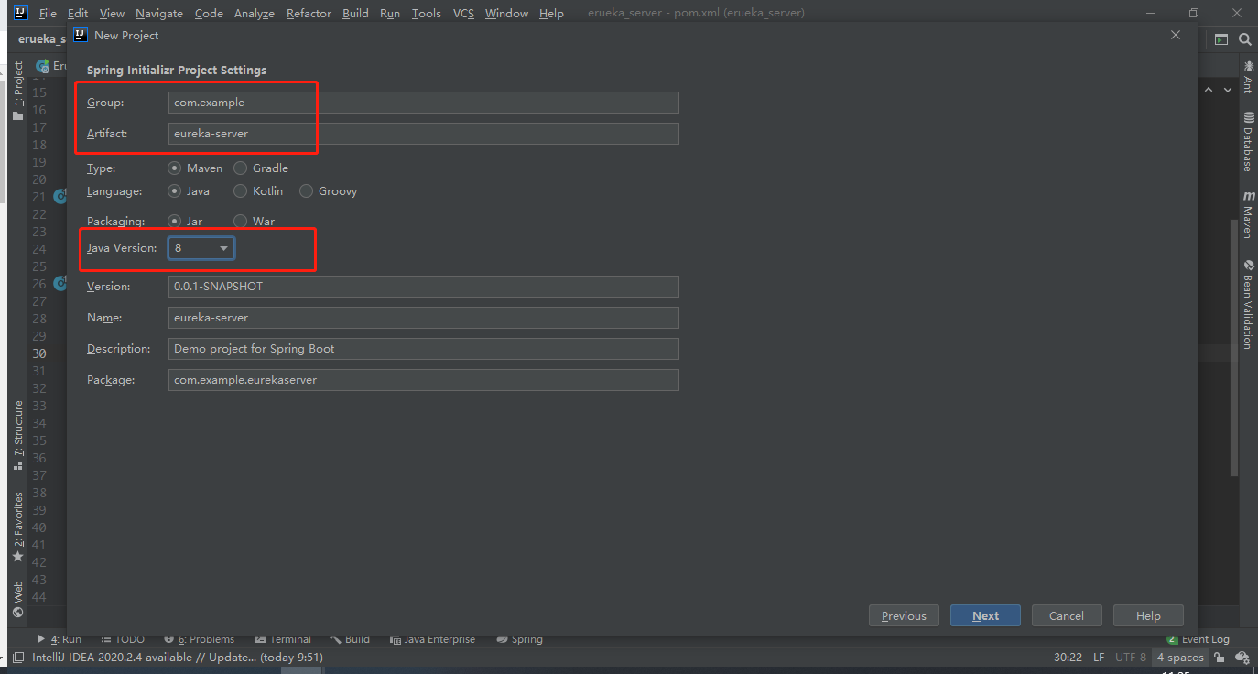Open the Navigate menu
Screen dimensions: 1258x674
click(159, 14)
